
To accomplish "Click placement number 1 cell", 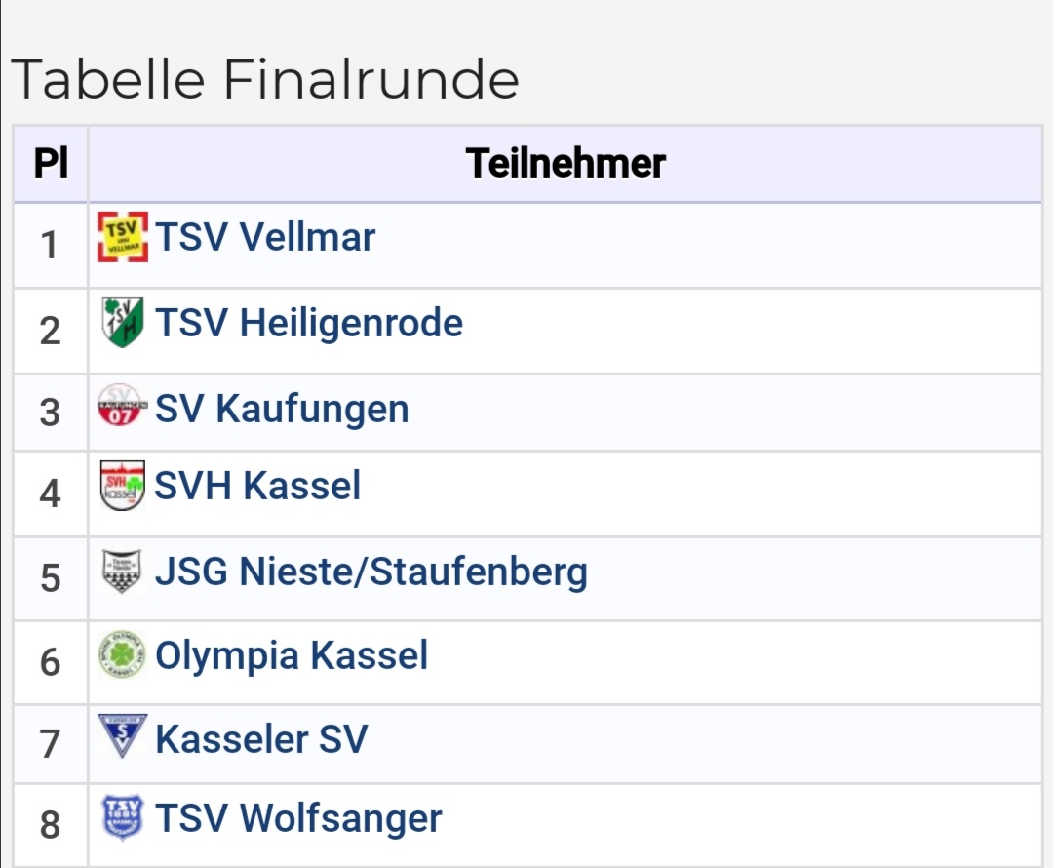I will click(x=51, y=245).
